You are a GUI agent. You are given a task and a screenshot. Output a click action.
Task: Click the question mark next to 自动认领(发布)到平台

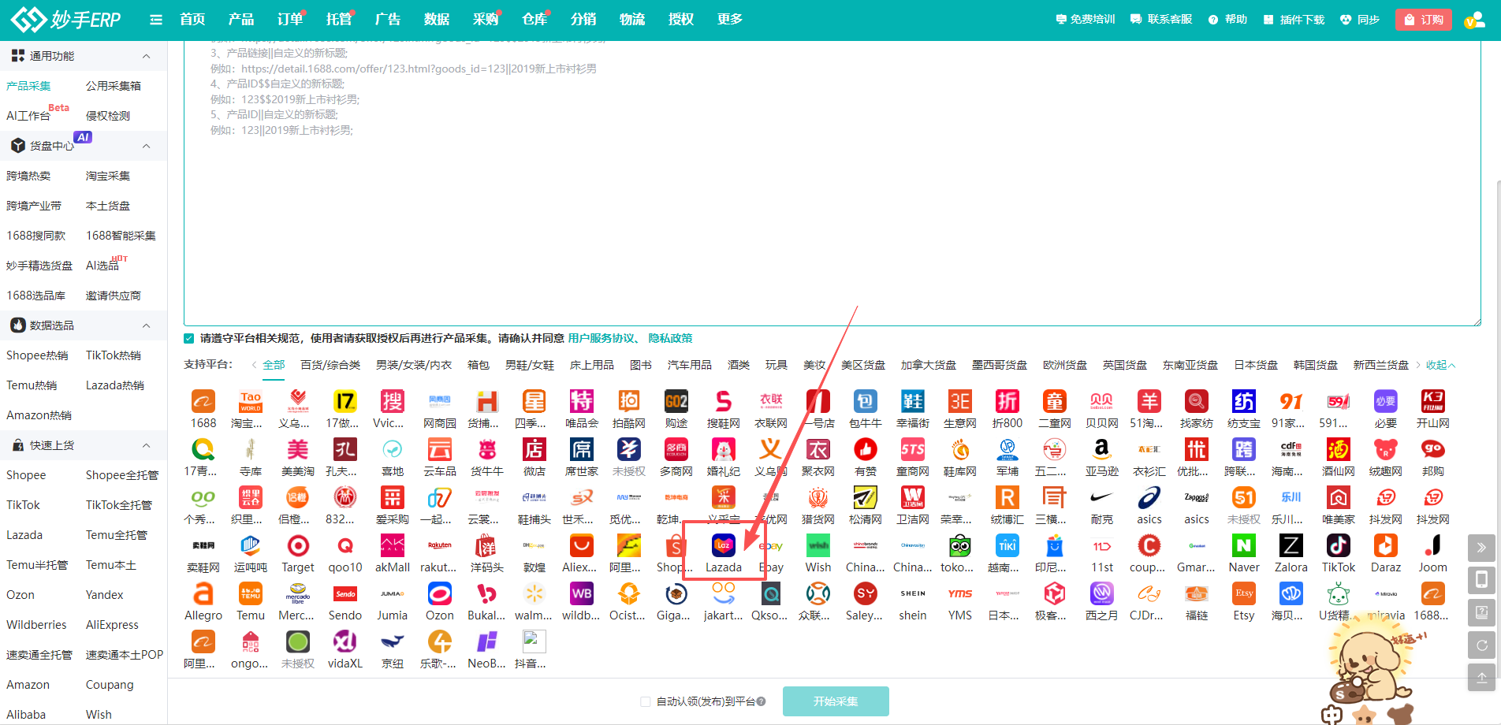point(762,701)
